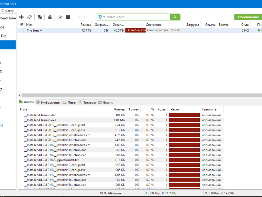Open the Трекеры tab
This screenshot has height=197, width=262.
(87, 102)
